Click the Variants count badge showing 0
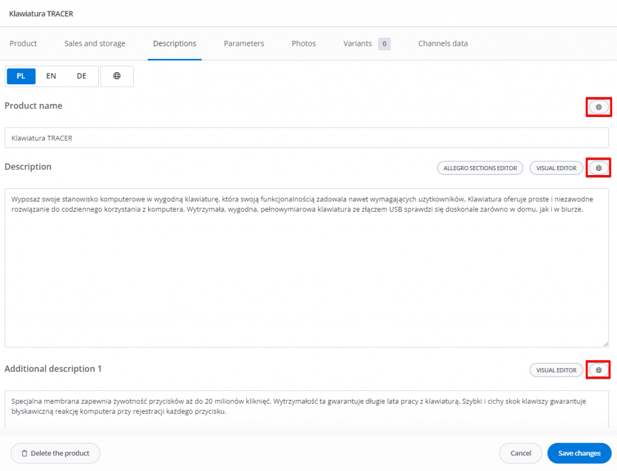 point(384,44)
